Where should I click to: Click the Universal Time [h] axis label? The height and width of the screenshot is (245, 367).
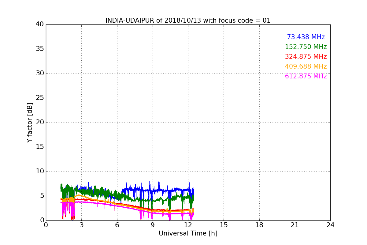(188, 233)
